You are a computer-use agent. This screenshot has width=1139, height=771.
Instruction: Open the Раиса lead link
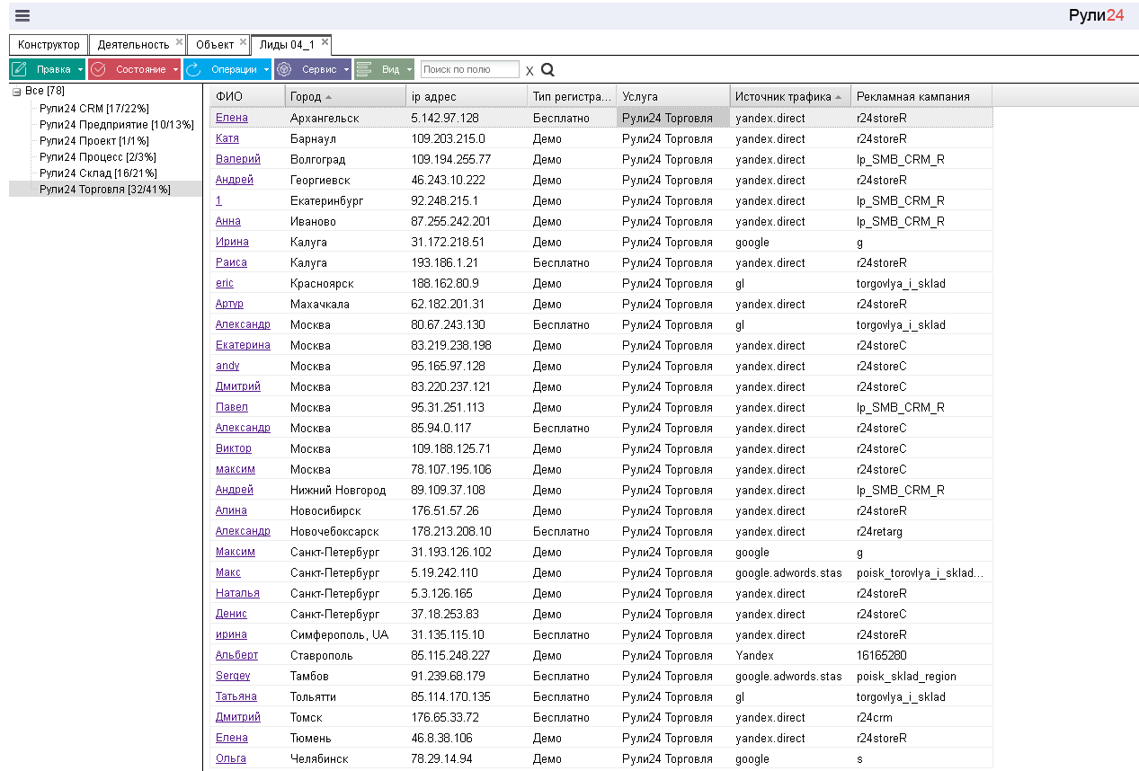coord(231,262)
